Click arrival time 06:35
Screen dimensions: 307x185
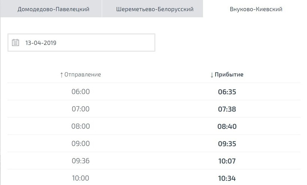(x=227, y=92)
